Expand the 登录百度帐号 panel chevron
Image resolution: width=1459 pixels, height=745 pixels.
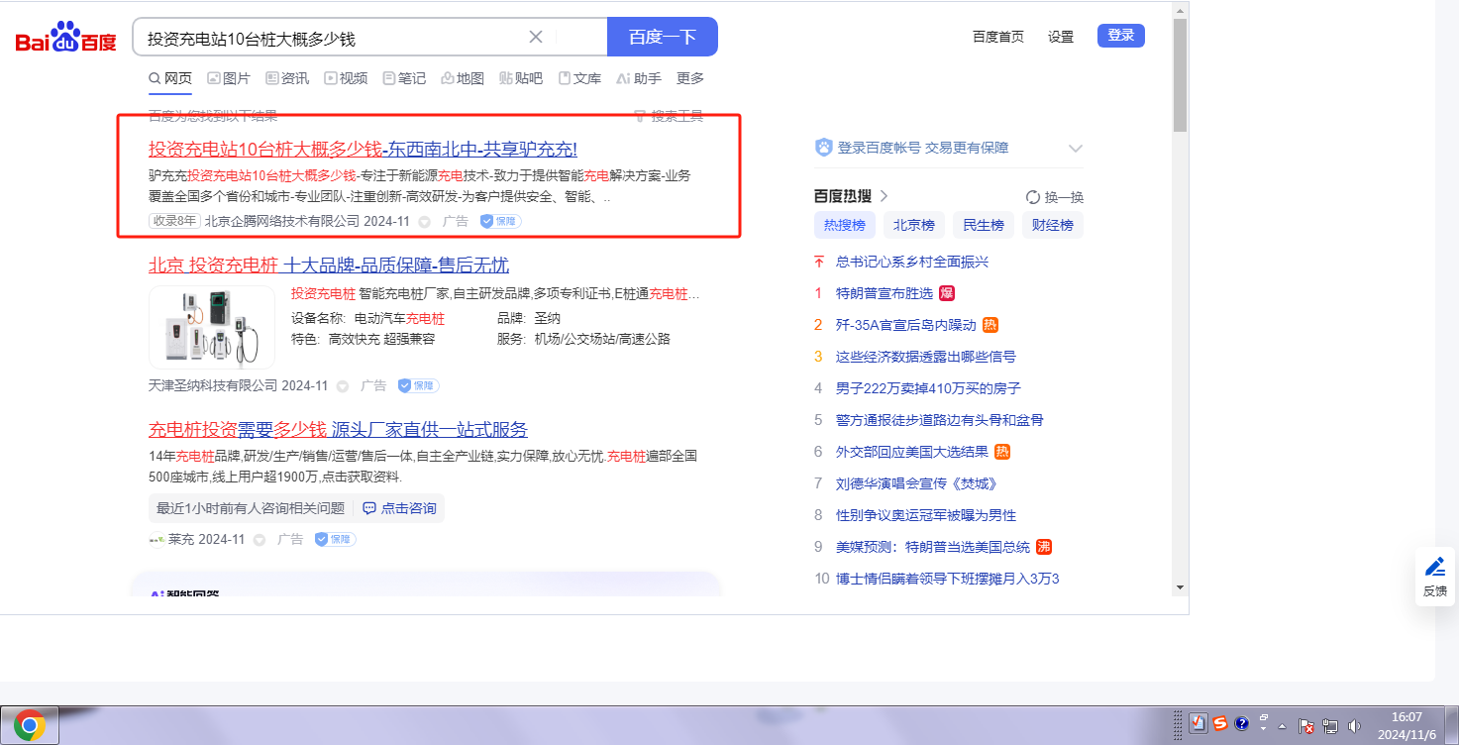tap(1076, 149)
